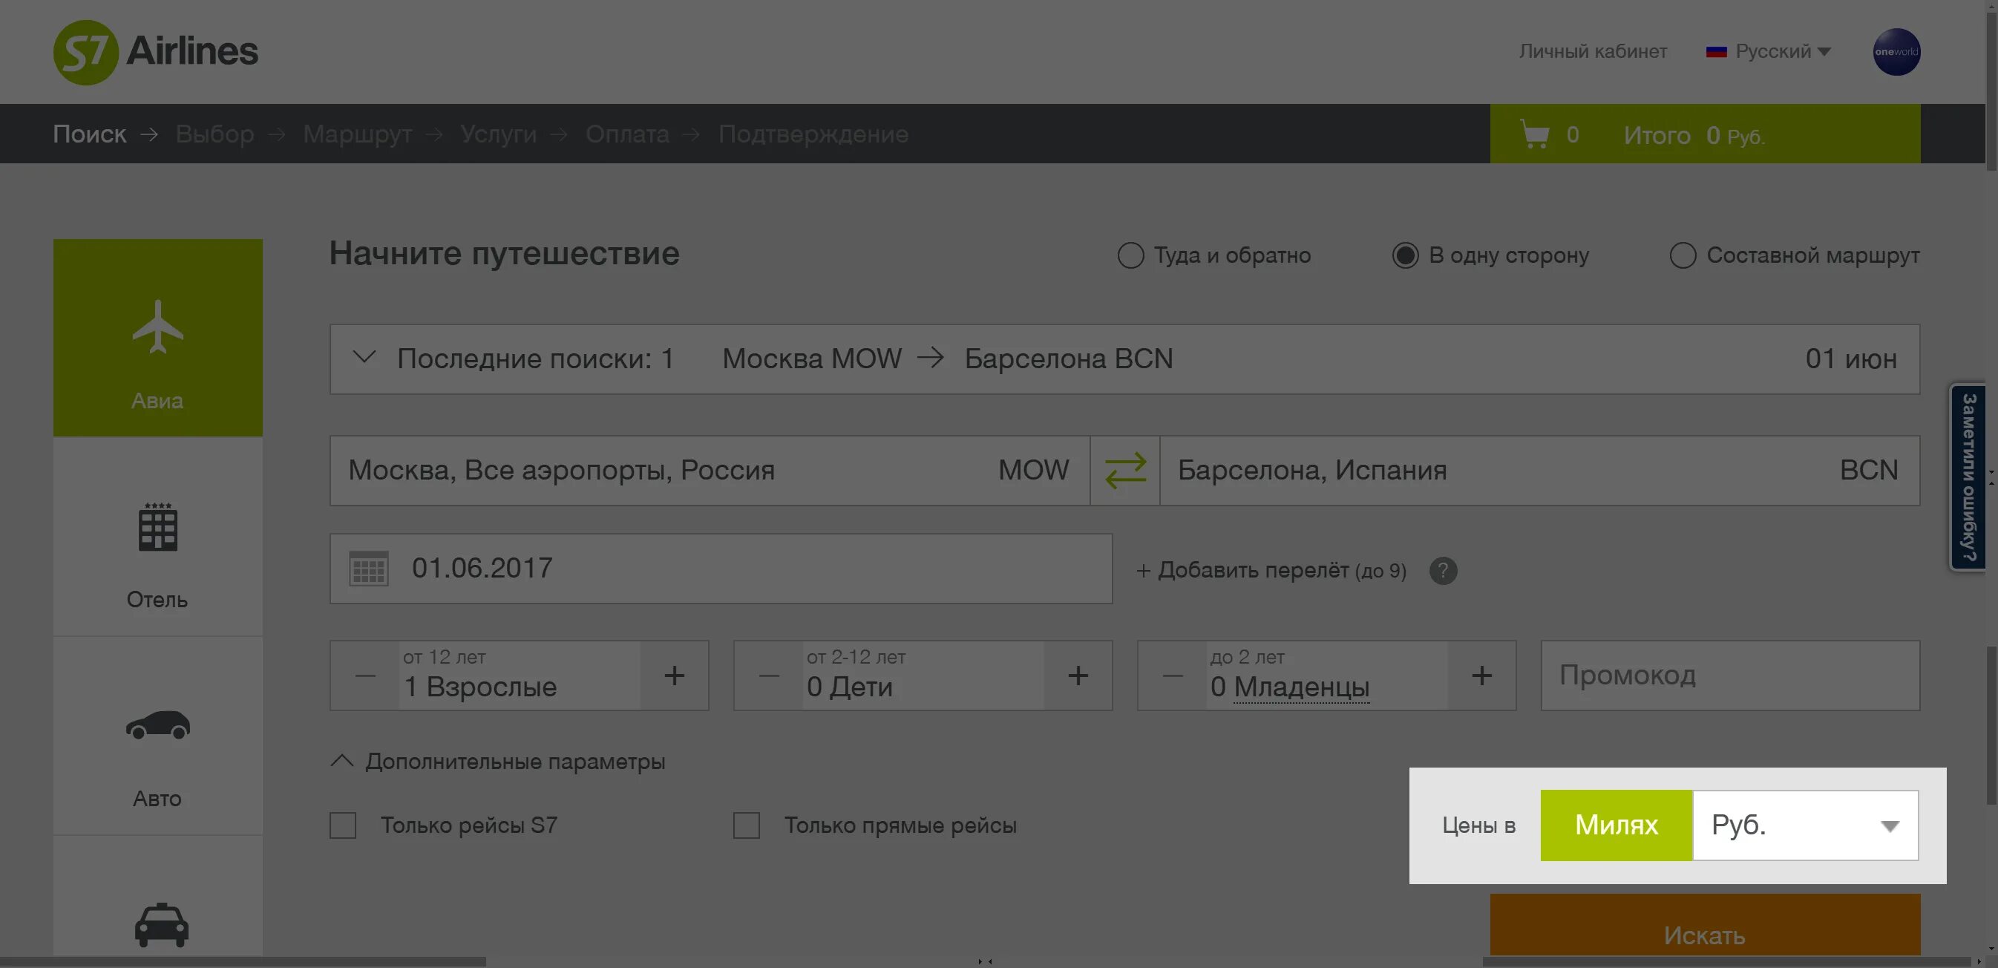Image resolution: width=1998 pixels, height=968 pixels.
Task: Increase the number of Взрослые
Action: pos(674,676)
